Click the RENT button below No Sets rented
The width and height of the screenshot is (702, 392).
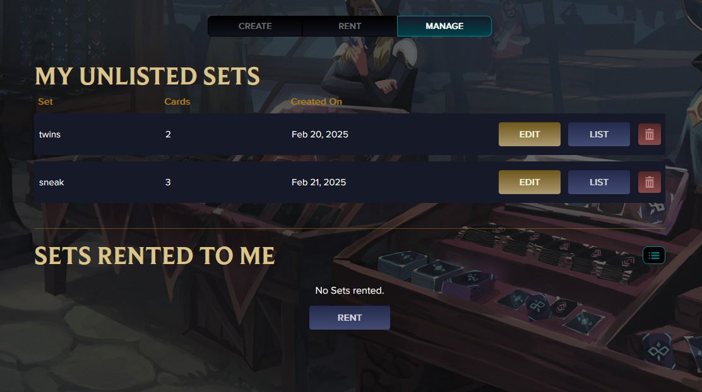[349, 318]
